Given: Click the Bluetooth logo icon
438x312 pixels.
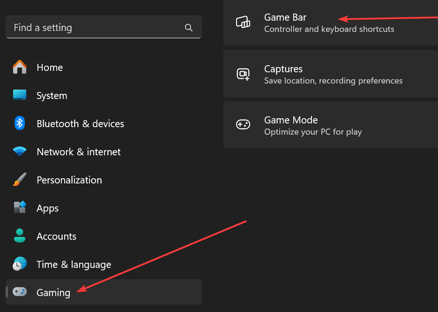Looking at the screenshot, I should (20, 123).
